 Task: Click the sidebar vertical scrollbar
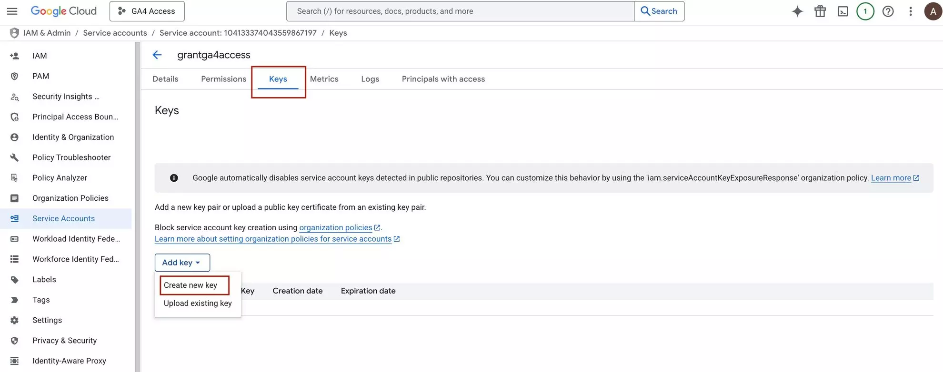[138, 207]
